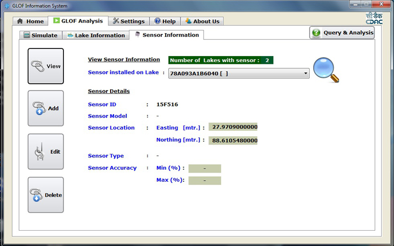Click the Easting value field
394x246 pixels.
(x=233, y=127)
